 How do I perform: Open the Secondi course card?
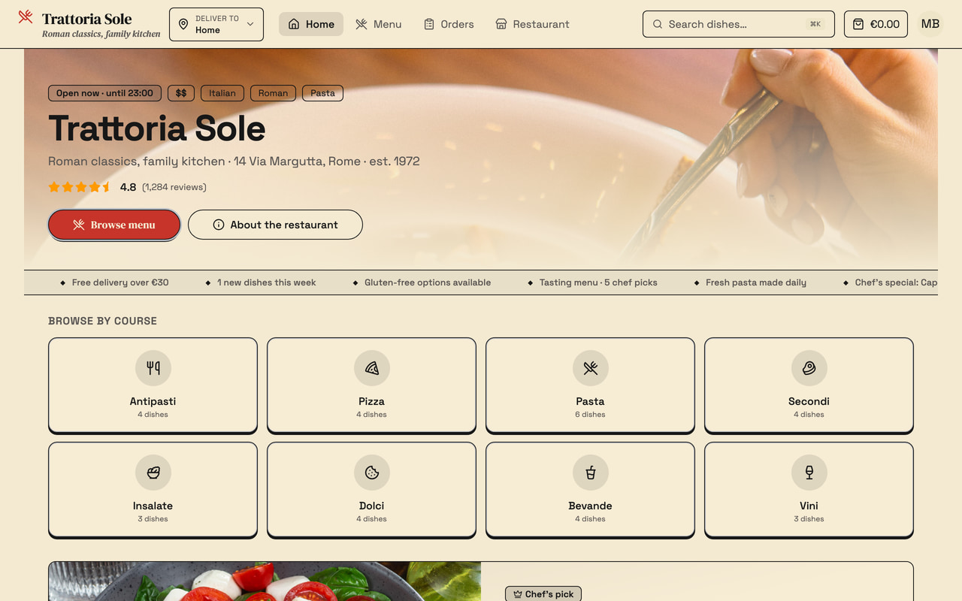click(x=809, y=385)
